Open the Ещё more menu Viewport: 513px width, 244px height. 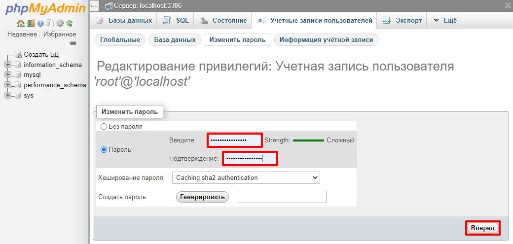tap(445, 20)
